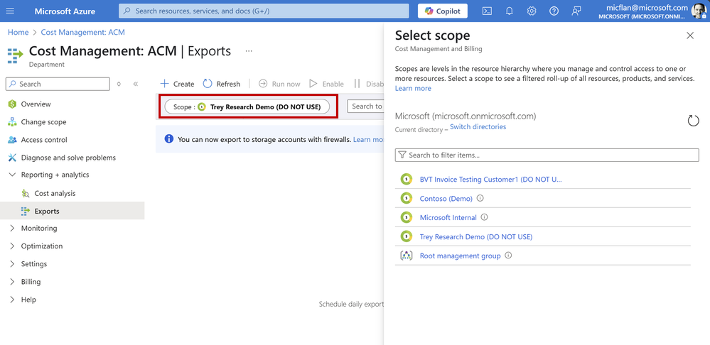Open the notifications bell icon
710x345 pixels.
click(x=510, y=11)
